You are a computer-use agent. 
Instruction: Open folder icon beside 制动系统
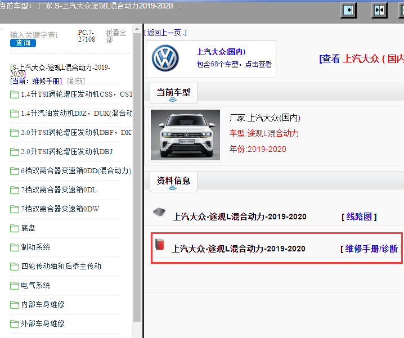tap(15, 247)
